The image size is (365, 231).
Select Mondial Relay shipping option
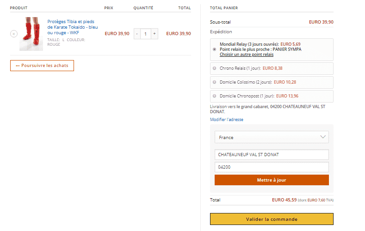coord(214,49)
